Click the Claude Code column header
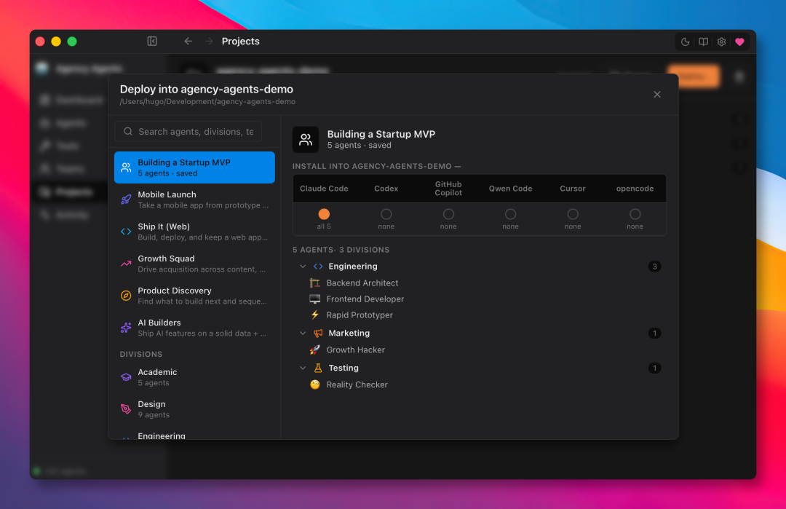786x509 pixels. click(324, 189)
